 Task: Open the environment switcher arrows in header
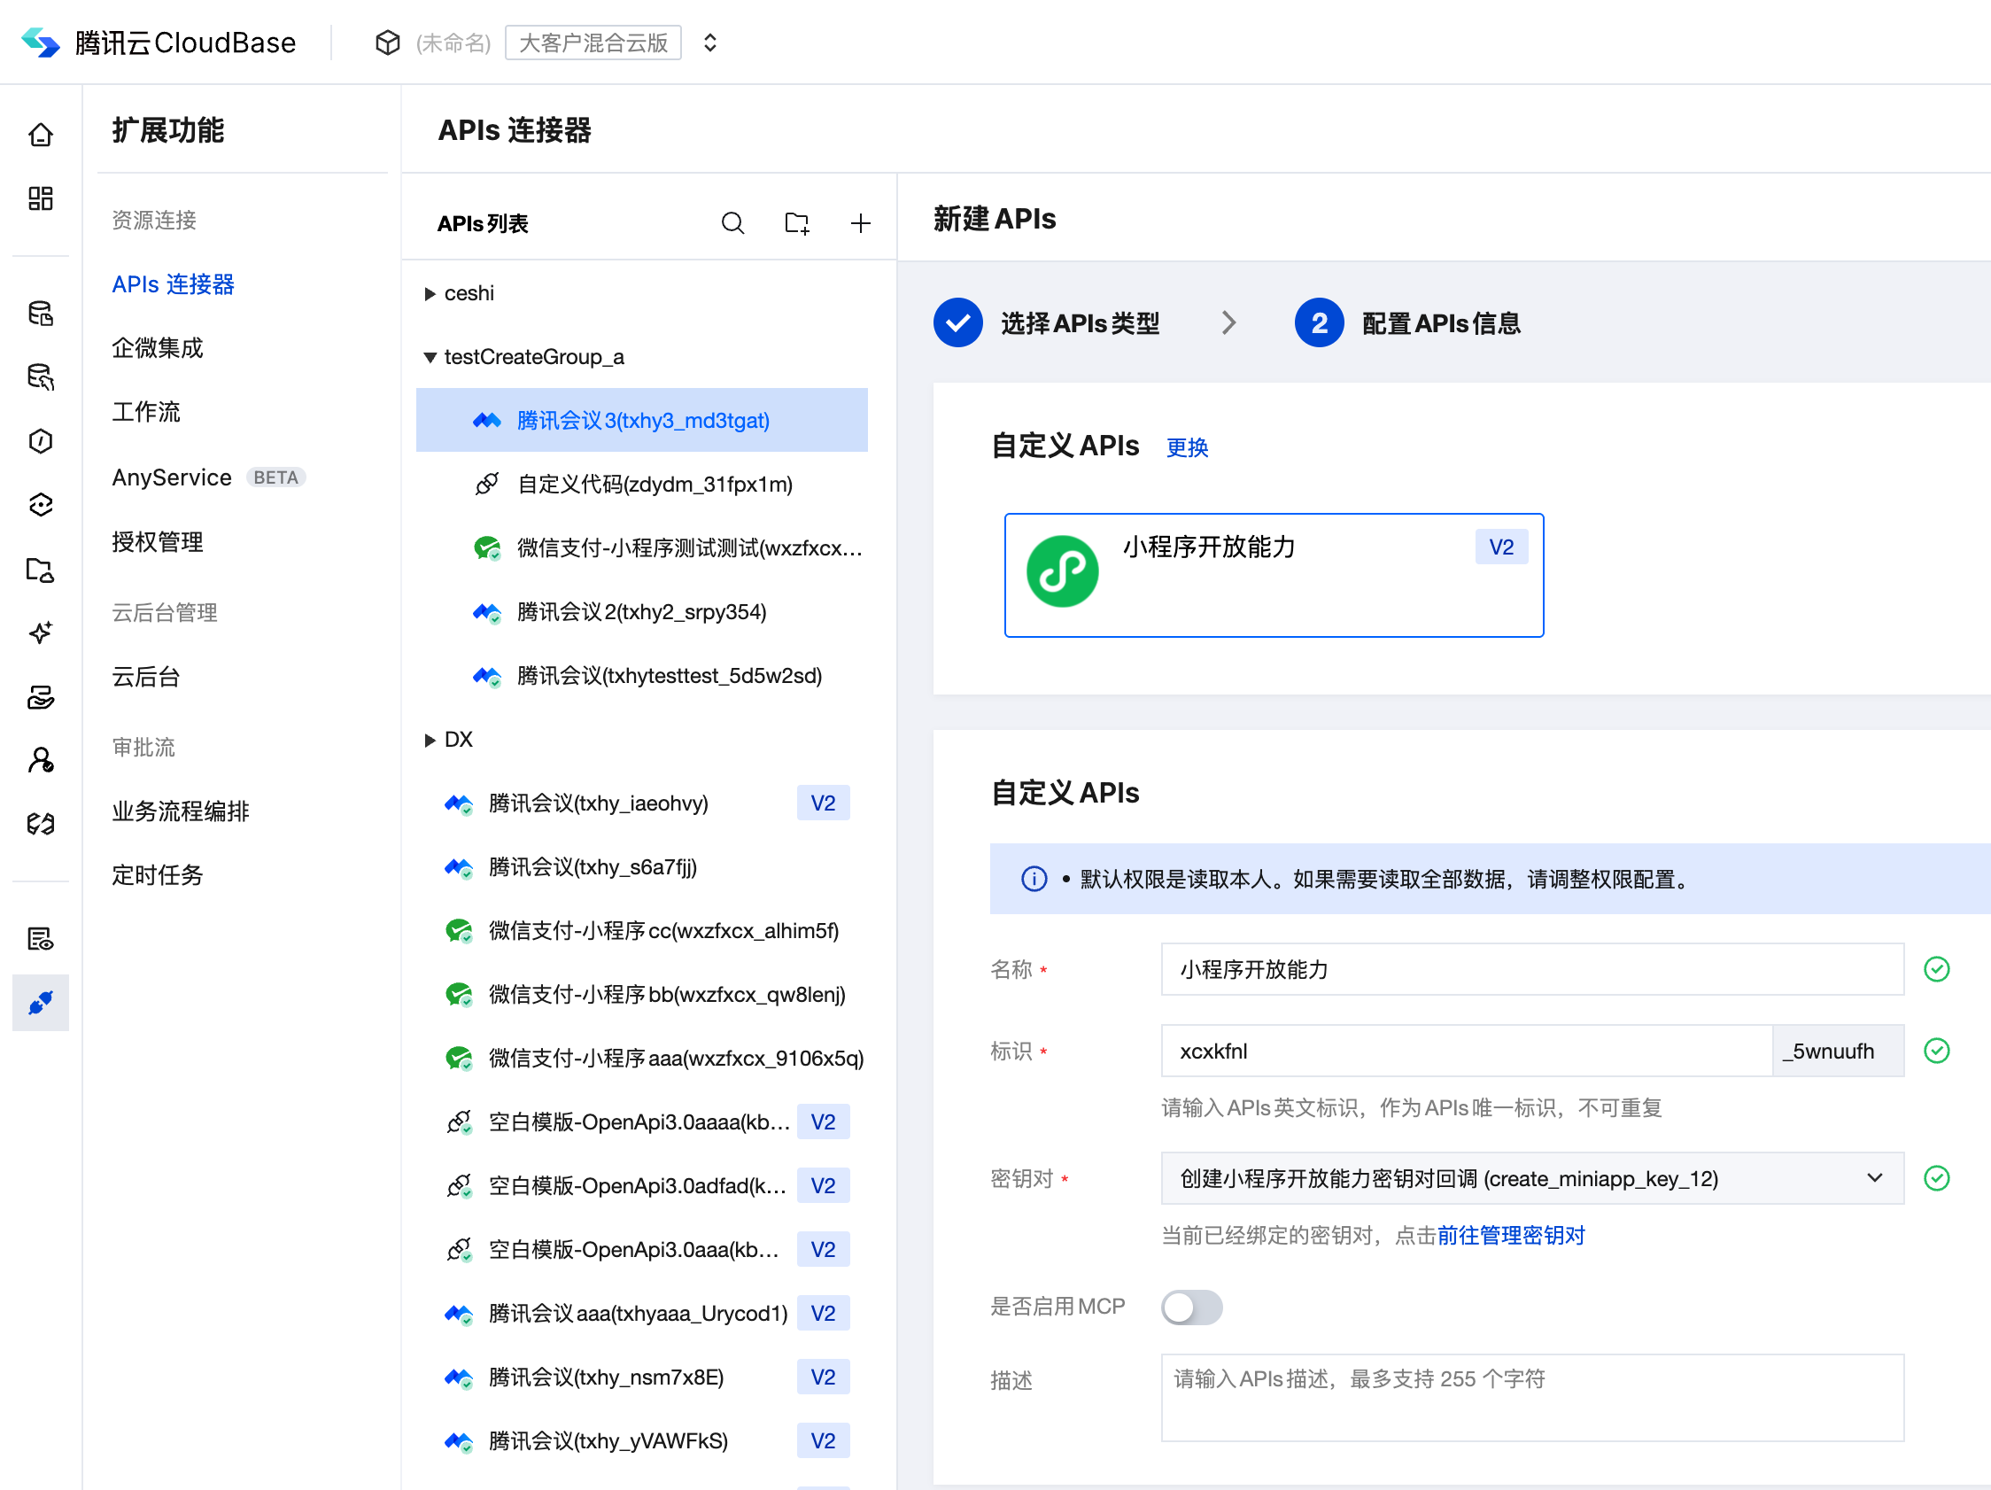[710, 43]
